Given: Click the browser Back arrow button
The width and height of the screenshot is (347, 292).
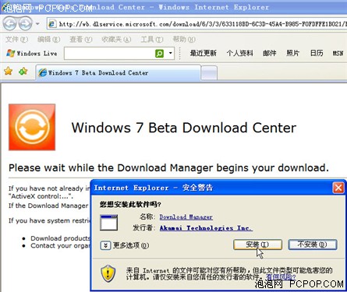Looking at the screenshot, I should [x=10, y=24].
